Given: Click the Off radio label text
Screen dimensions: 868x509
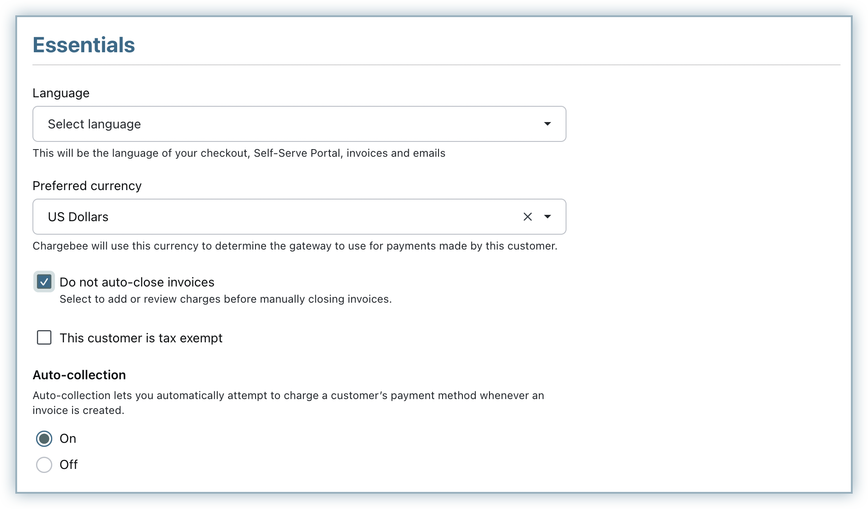Looking at the screenshot, I should pyautogui.click(x=69, y=464).
